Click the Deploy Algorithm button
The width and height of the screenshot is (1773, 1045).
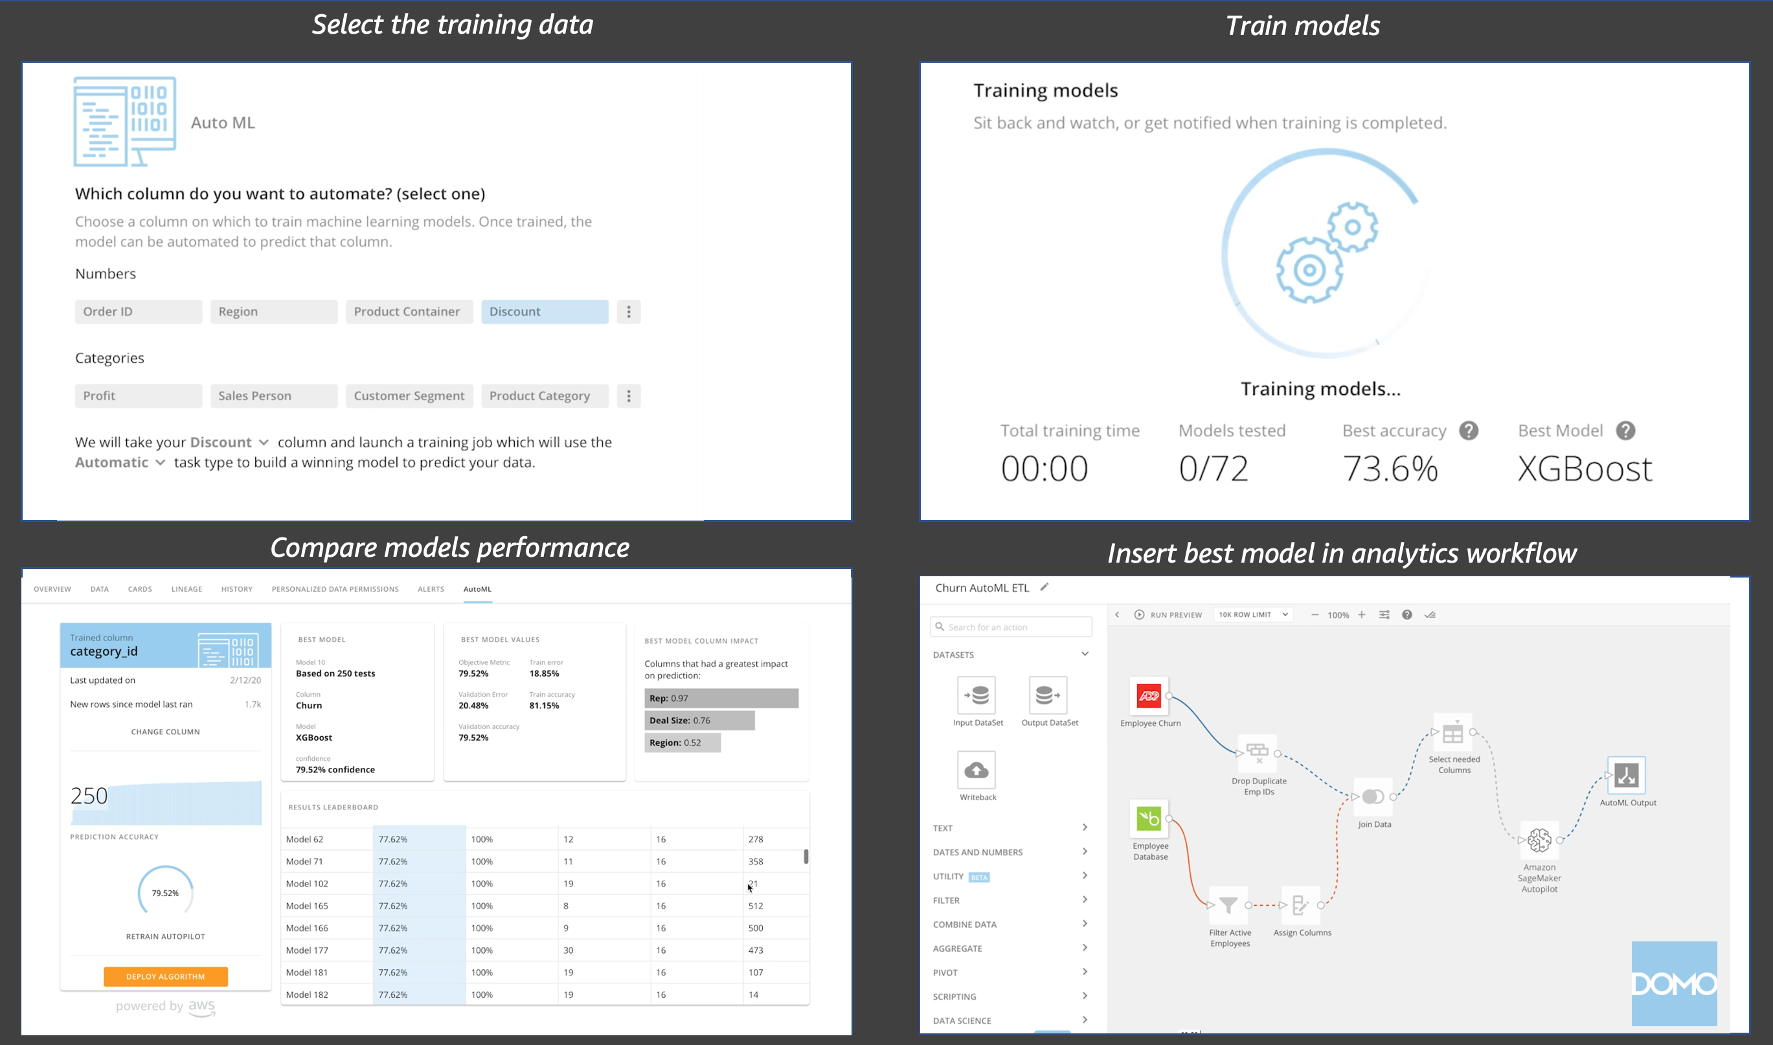click(x=166, y=977)
